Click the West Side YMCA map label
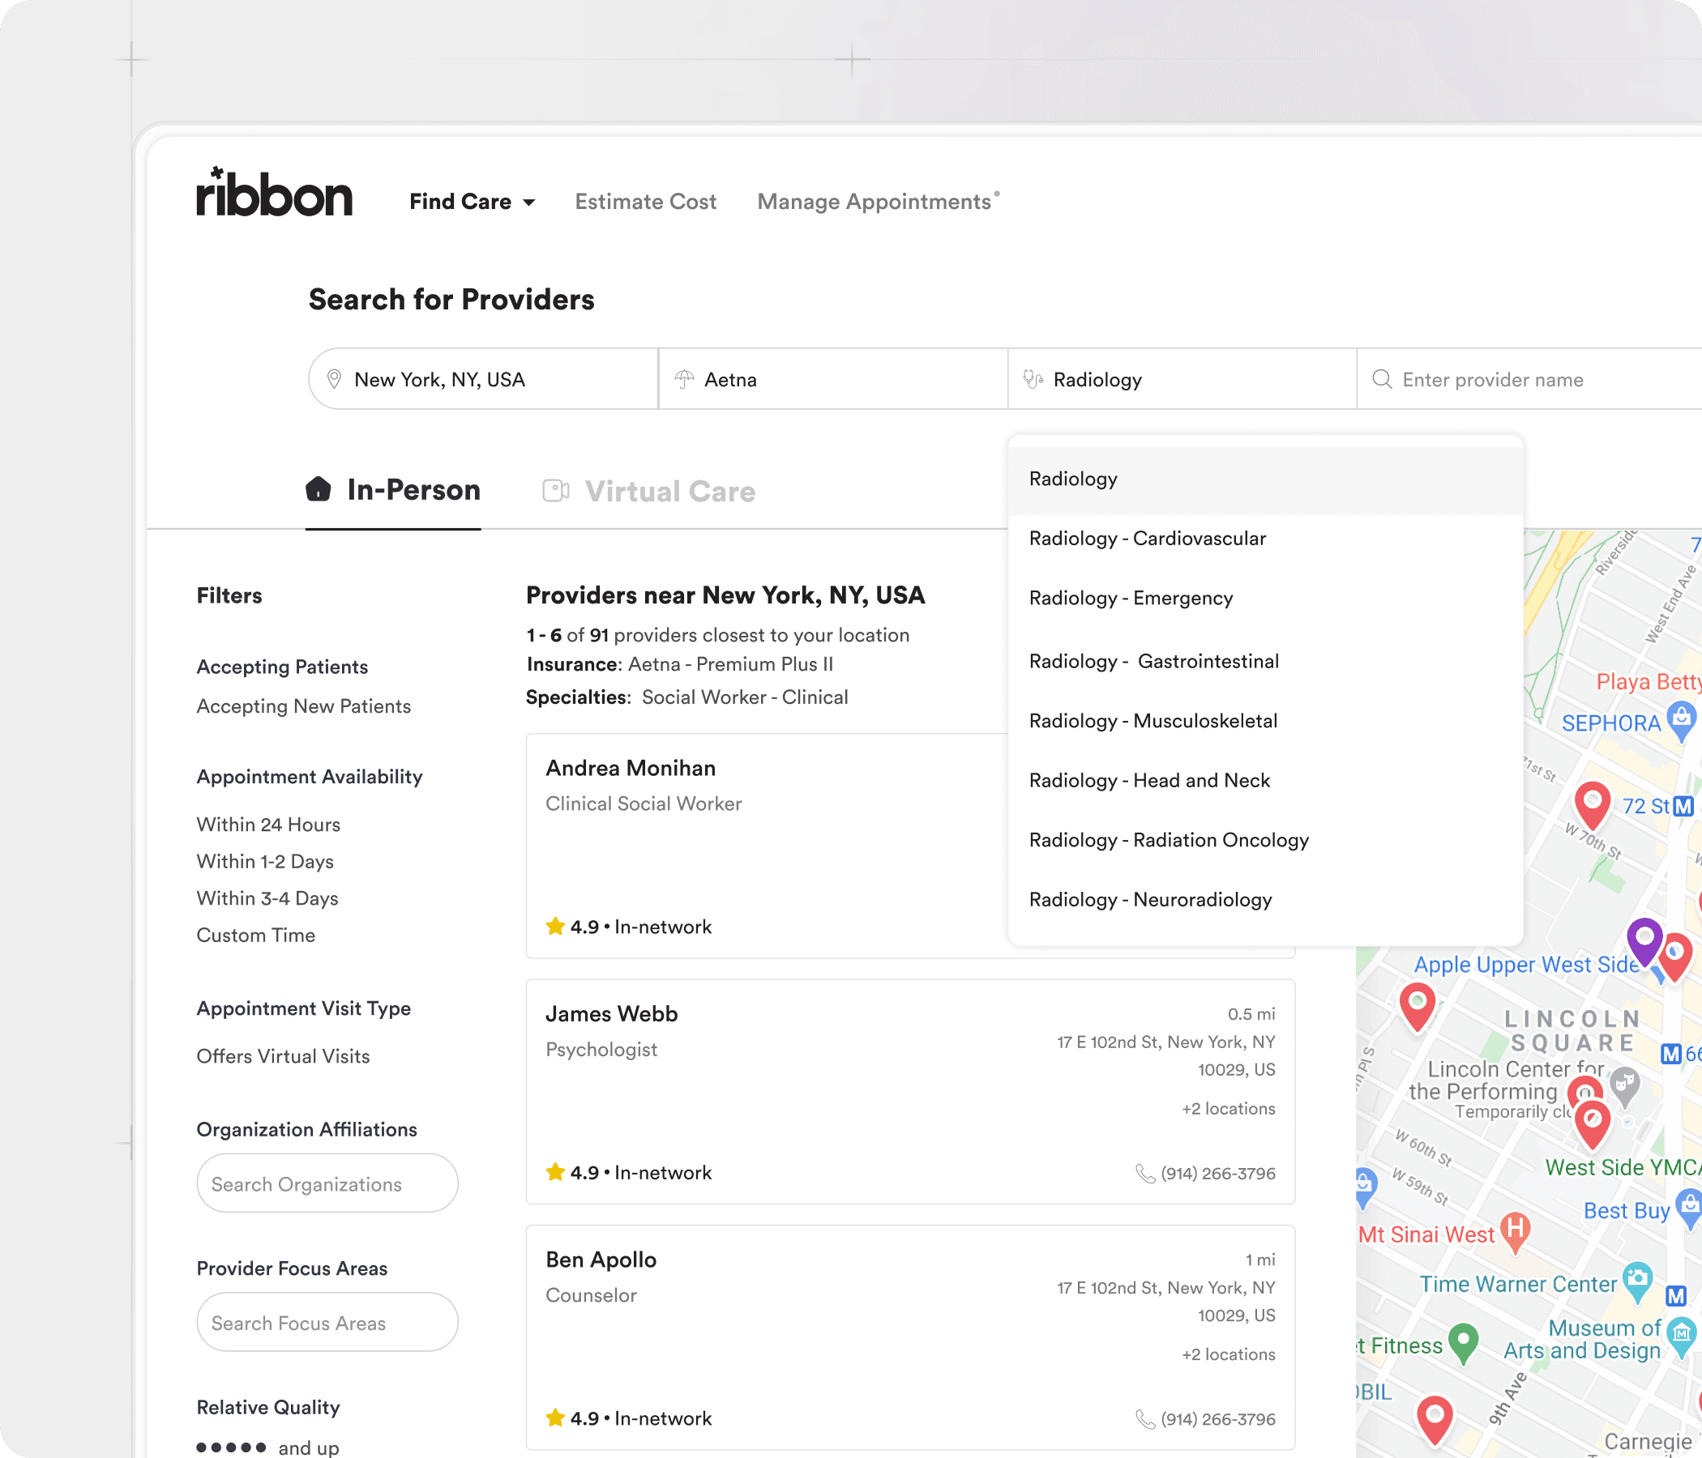Viewport: 1702px width, 1458px height. tap(1623, 1167)
